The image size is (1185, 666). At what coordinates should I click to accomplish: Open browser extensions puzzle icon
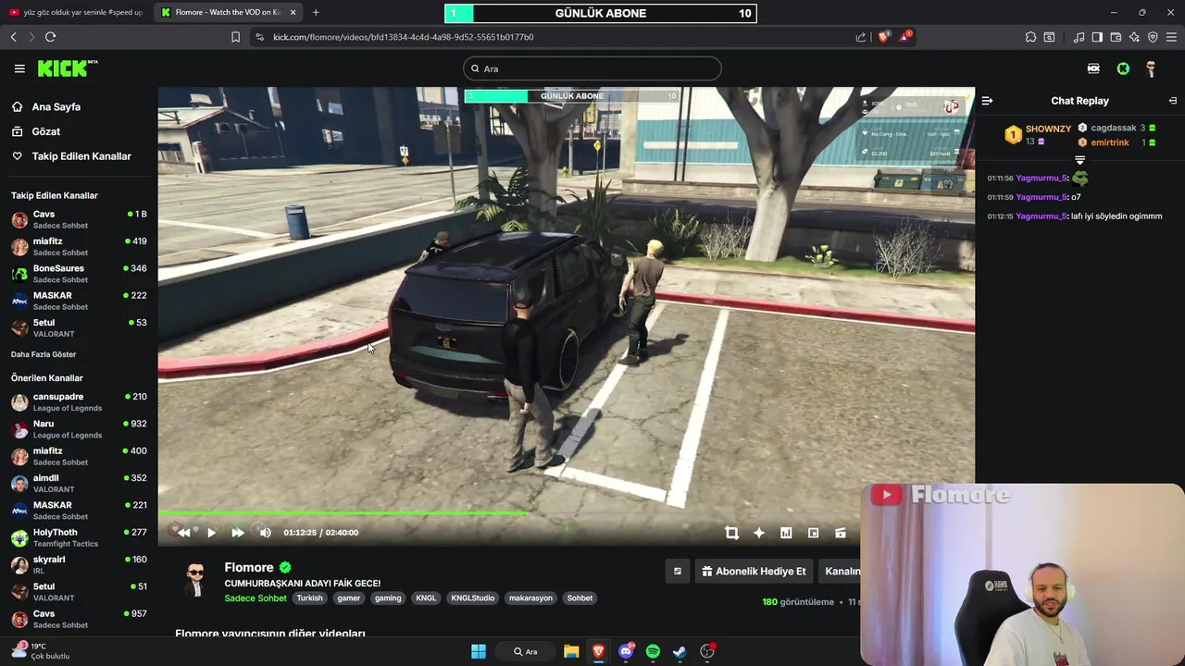coord(1030,37)
